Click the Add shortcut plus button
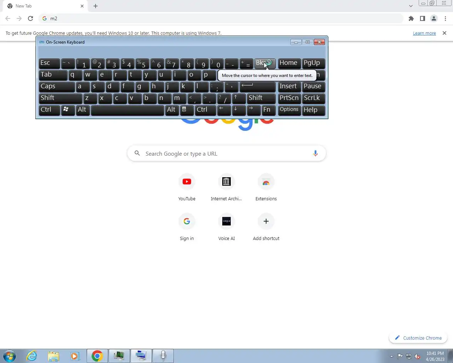The height and width of the screenshot is (363, 453). coord(266,221)
